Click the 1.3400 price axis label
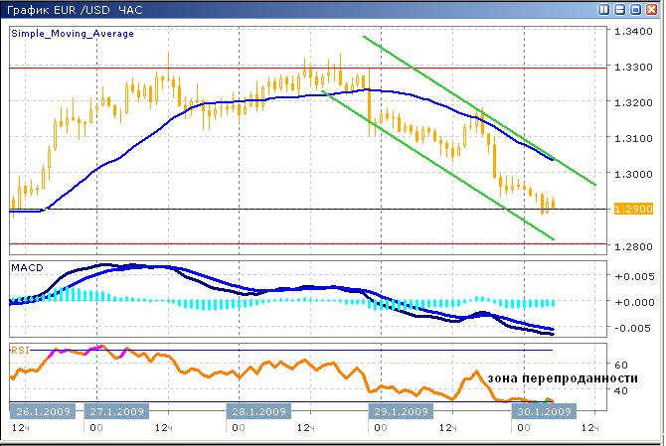Image resolution: width=666 pixels, height=446 pixels. [x=633, y=33]
